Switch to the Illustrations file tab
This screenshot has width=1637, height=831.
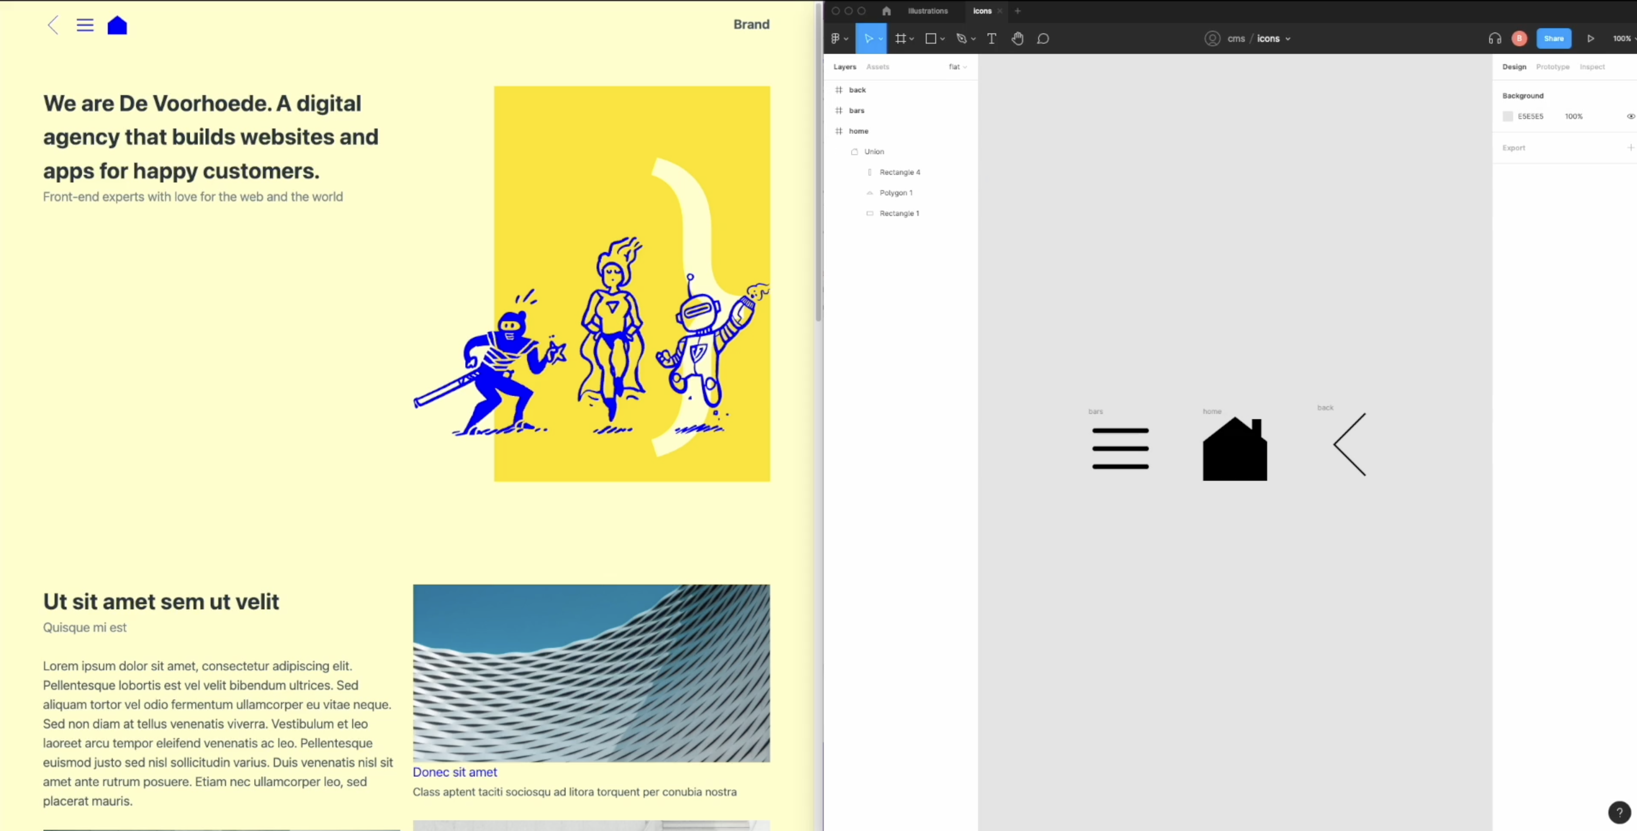point(928,11)
